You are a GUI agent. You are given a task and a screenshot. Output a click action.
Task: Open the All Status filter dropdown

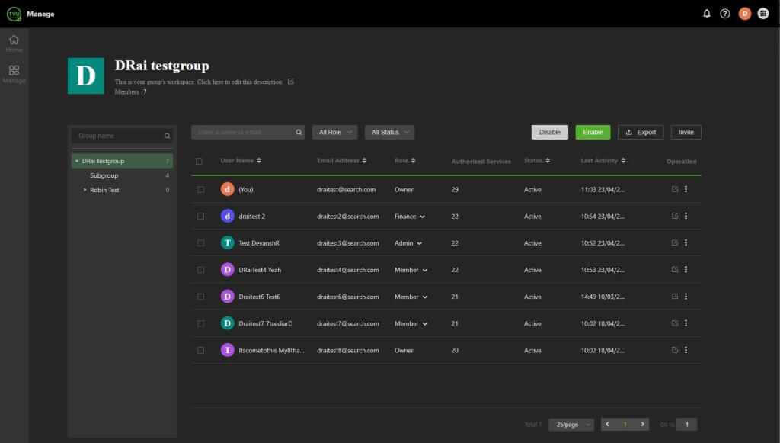(389, 132)
